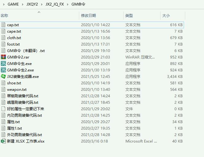
Task: Sort by the 大小 column header
Action: (x=166, y=16)
